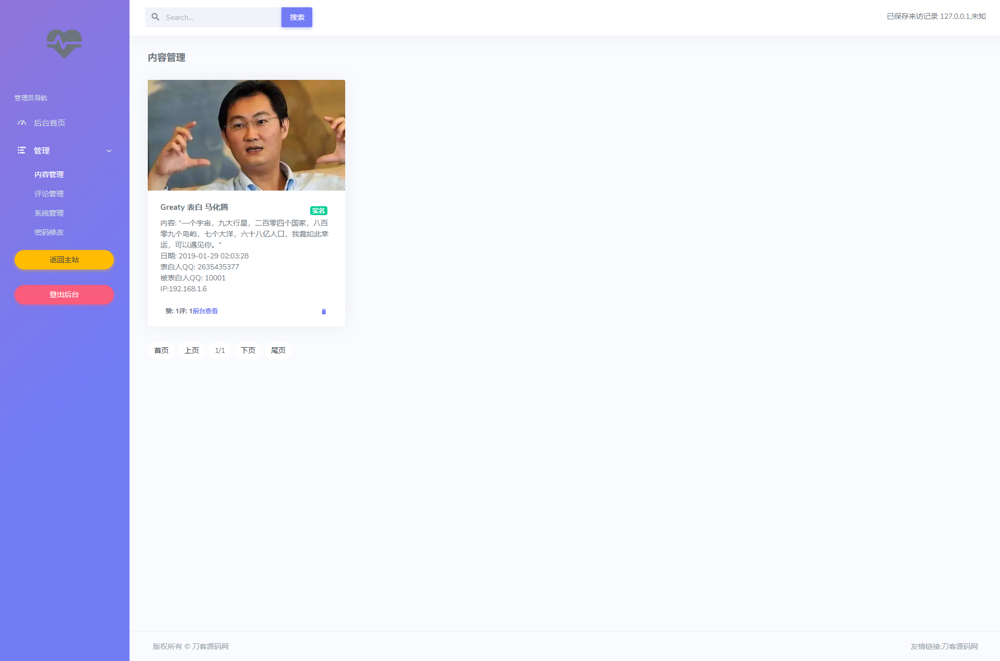The width and height of the screenshot is (1000, 661).
Task: Open the 评论管理 section
Action: coord(49,193)
